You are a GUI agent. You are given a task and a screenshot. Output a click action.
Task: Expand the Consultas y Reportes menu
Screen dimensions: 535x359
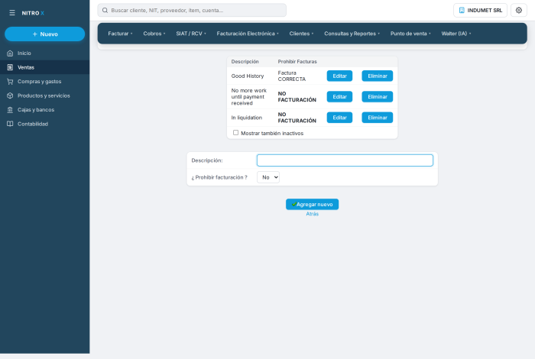tap(352, 34)
